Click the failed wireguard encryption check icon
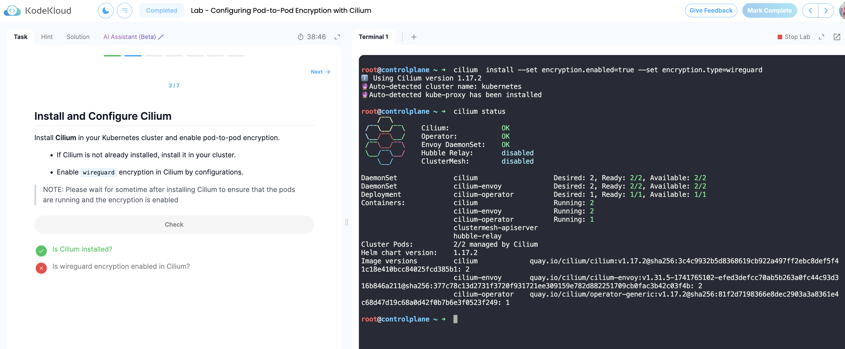The image size is (845, 349). click(41, 268)
